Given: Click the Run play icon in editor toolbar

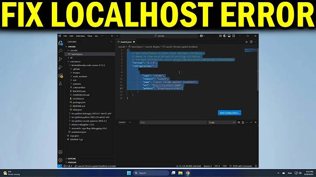Looking at the screenshot, I should (247, 42).
